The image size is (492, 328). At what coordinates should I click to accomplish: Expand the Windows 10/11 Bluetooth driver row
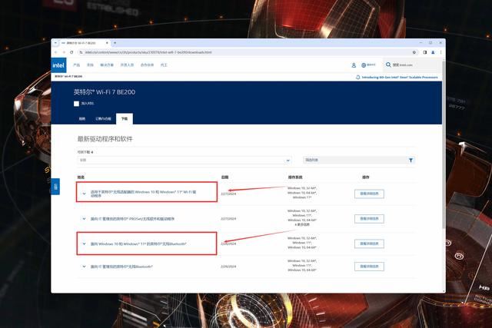tap(84, 244)
